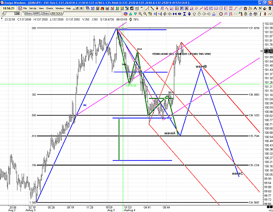Click the chart type icon beside the tabs
The height and width of the screenshot is (212, 273).
tap(4, 14)
